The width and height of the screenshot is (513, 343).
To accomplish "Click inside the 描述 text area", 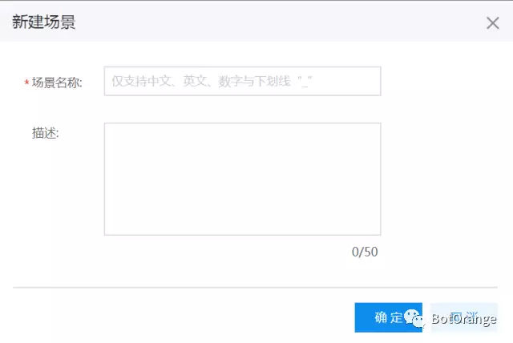I will (242, 180).
